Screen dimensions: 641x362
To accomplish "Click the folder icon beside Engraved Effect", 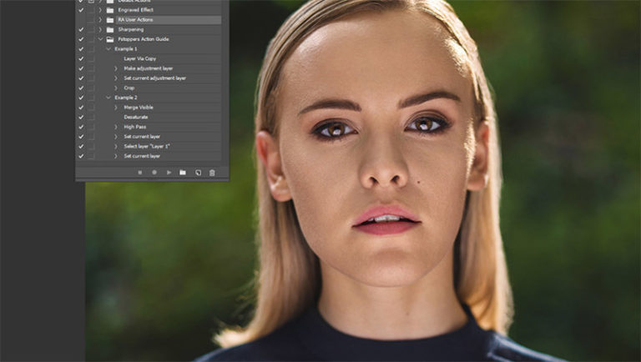I will click(x=110, y=10).
